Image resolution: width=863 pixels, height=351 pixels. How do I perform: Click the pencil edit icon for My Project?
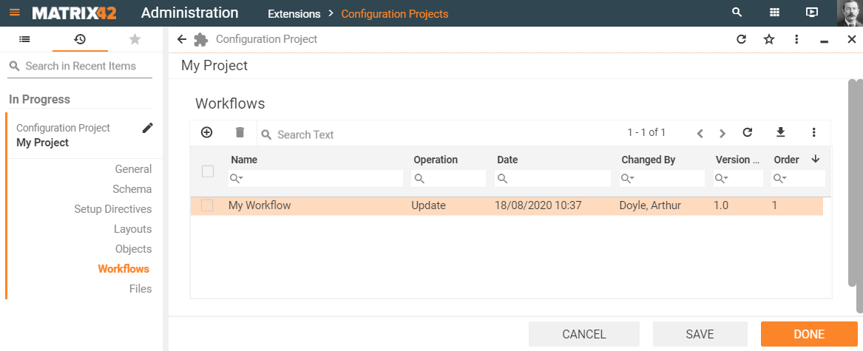coord(148,128)
